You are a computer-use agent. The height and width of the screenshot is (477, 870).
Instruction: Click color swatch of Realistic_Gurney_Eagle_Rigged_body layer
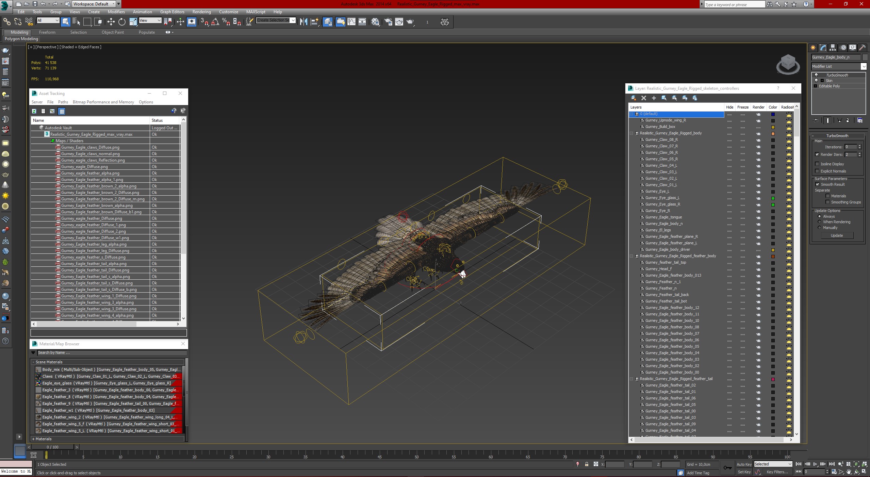point(773,134)
